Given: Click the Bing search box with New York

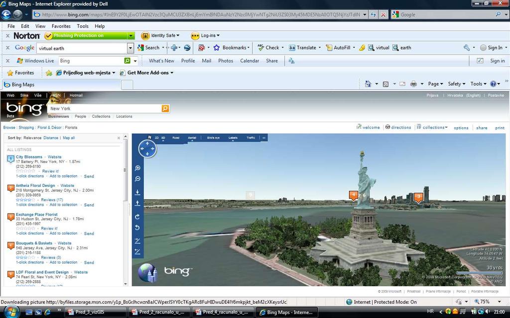Looking at the screenshot, I should click(105, 108).
